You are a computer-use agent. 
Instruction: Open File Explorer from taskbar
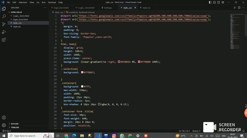tap(82, 136)
